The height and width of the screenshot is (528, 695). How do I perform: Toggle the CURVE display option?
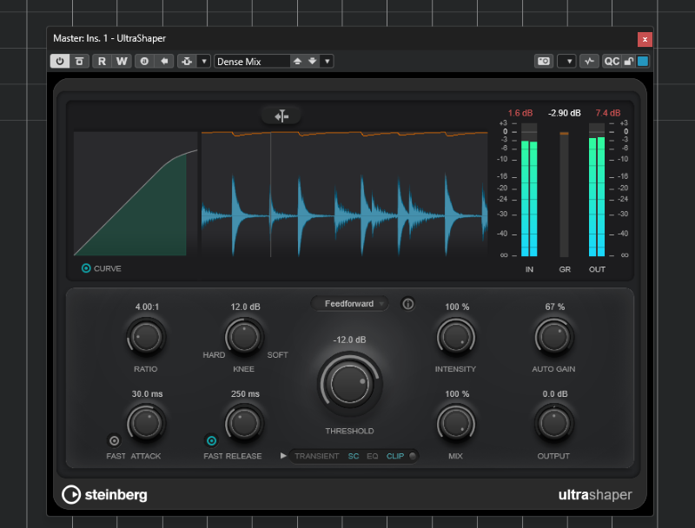pos(86,268)
